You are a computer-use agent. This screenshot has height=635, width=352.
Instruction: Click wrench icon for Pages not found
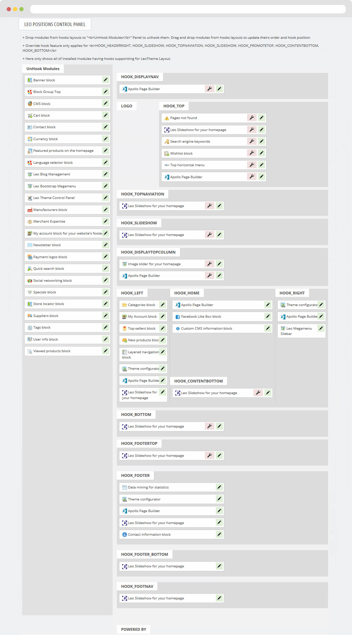coord(252,118)
